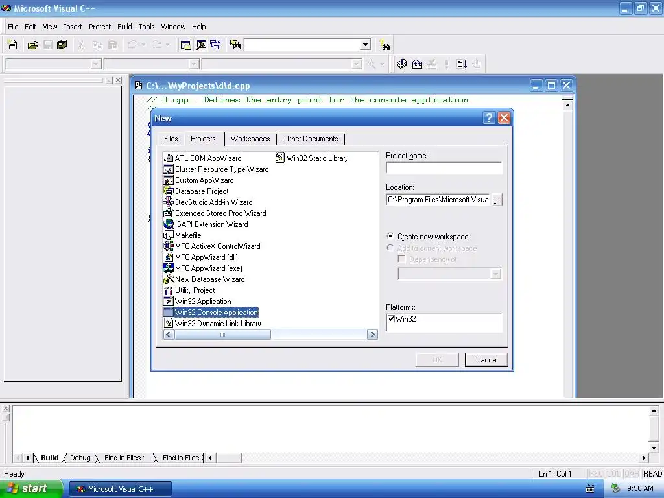Image resolution: width=664 pixels, height=498 pixels.
Task: Click the Compile toolbar icon
Action: pyautogui.click(x=402, y=64)
